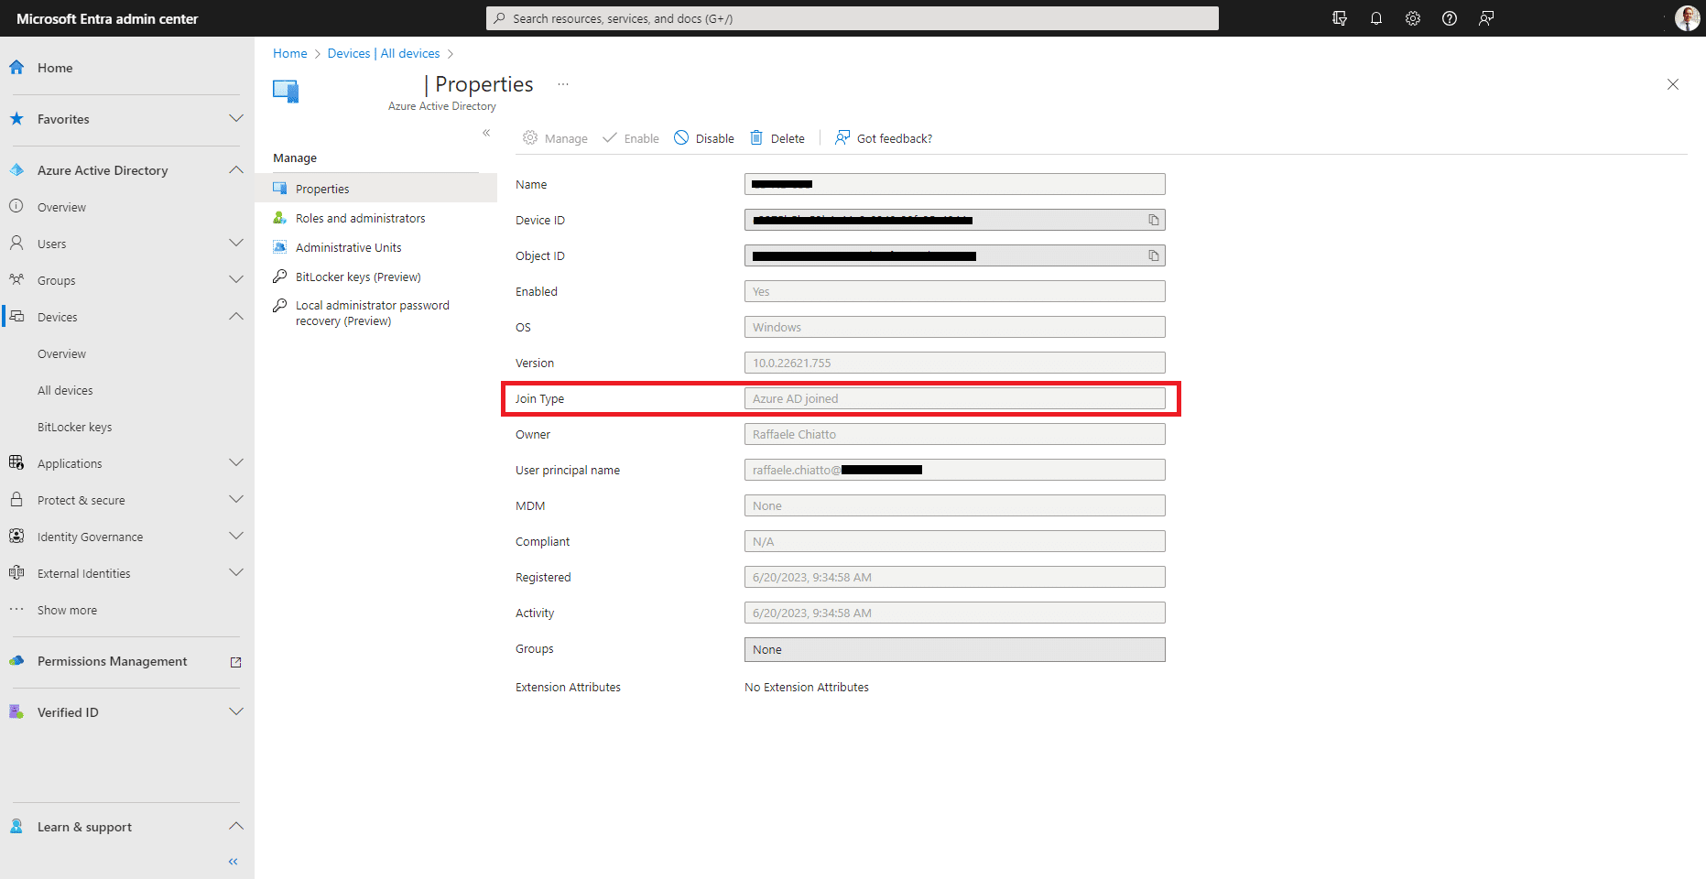Expand the Groups chevron

point(236,279)
